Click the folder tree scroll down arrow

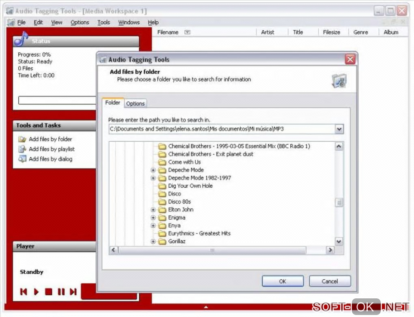tap(339, 241)
